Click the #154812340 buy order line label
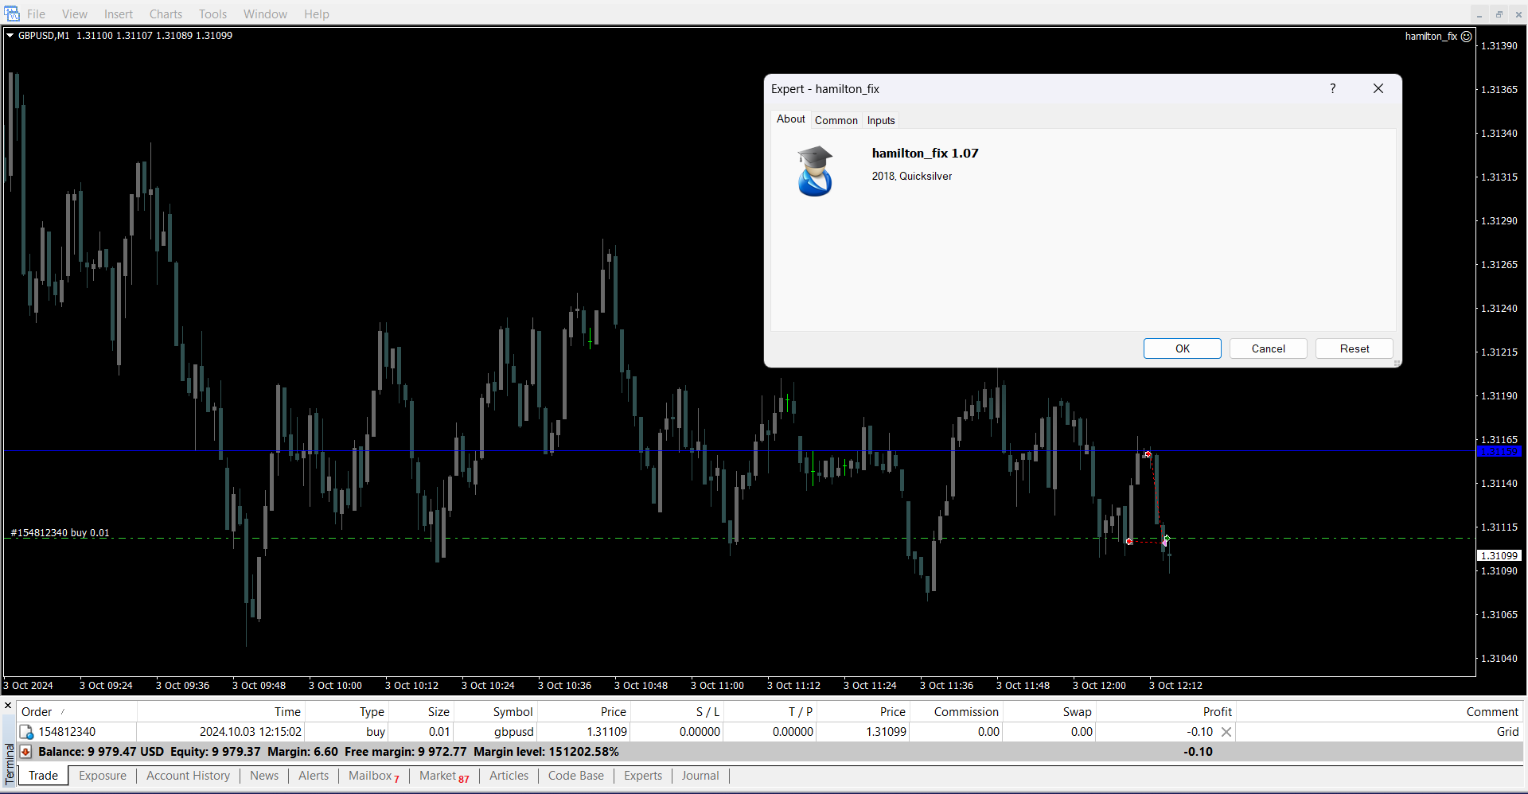This screenshot has height=794, width=1528. tap(60, 533)
